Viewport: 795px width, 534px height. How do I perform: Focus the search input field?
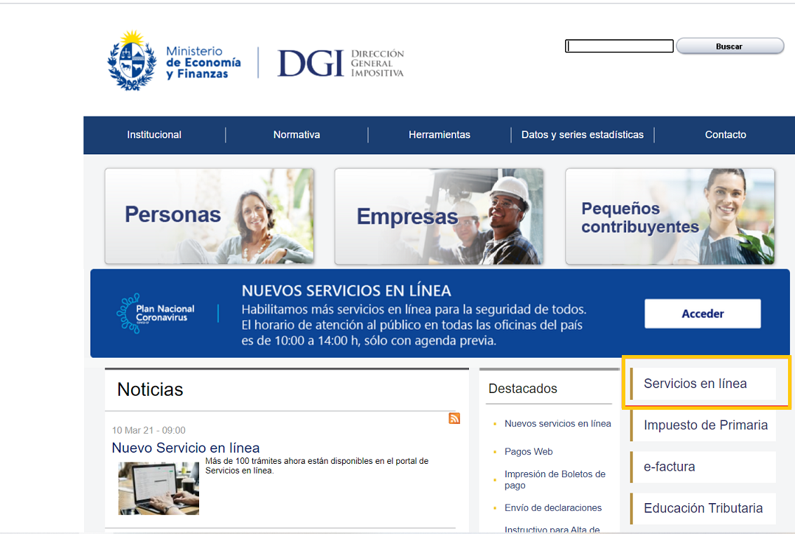coord(619,46)
